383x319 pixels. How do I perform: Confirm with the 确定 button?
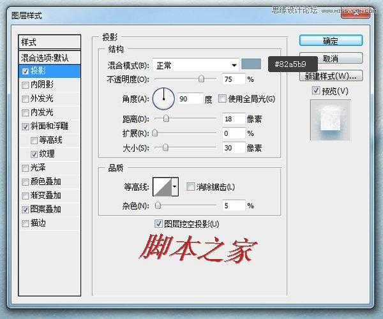331,41
